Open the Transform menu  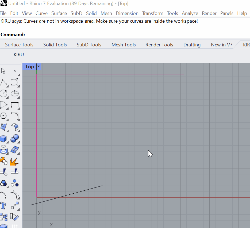(153, 13)
